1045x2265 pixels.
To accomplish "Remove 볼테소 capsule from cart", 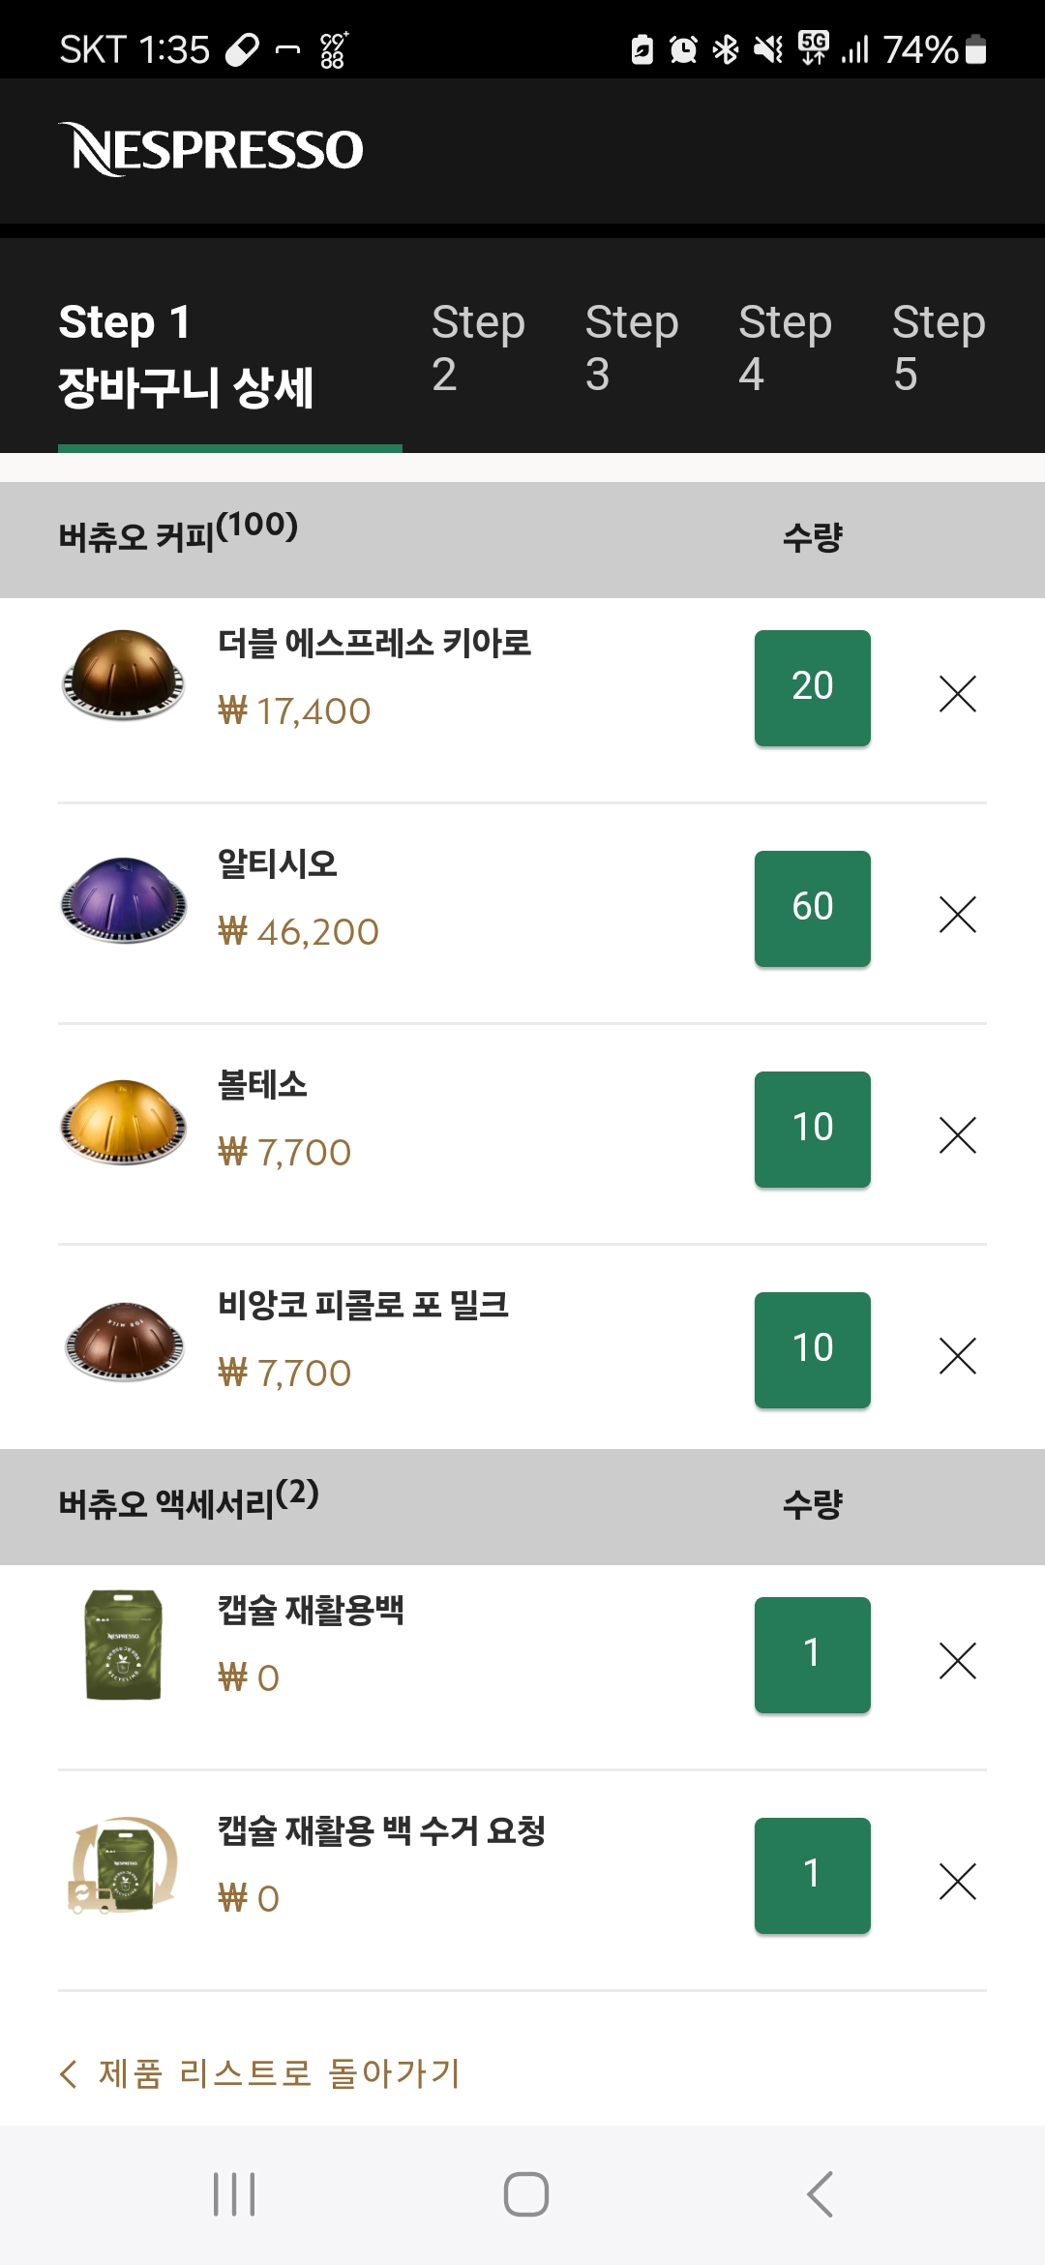I will [x=957, y=1134].
